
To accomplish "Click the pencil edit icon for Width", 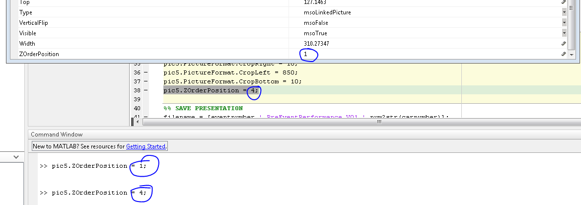I will coord(564,44).
